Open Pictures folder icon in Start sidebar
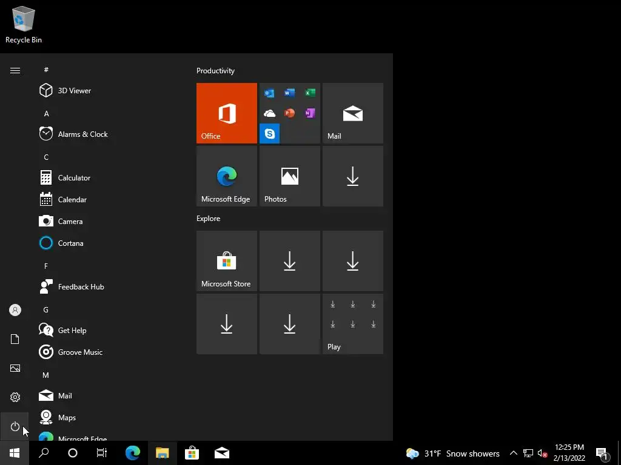This screenshot has height=465, width=621. pos(15,368)
